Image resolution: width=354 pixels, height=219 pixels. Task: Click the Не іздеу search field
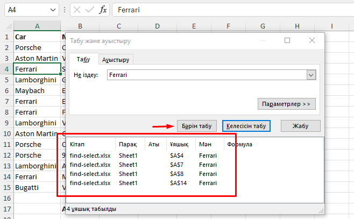(x=207, y=75)
